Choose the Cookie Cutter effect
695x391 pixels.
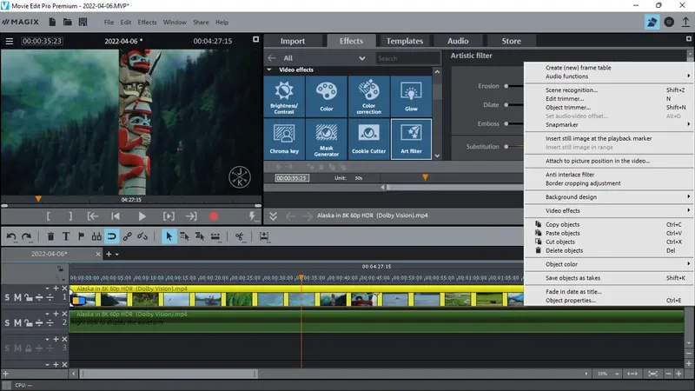tap(369, 139)
